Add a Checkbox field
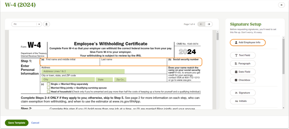 click(243, 80)
